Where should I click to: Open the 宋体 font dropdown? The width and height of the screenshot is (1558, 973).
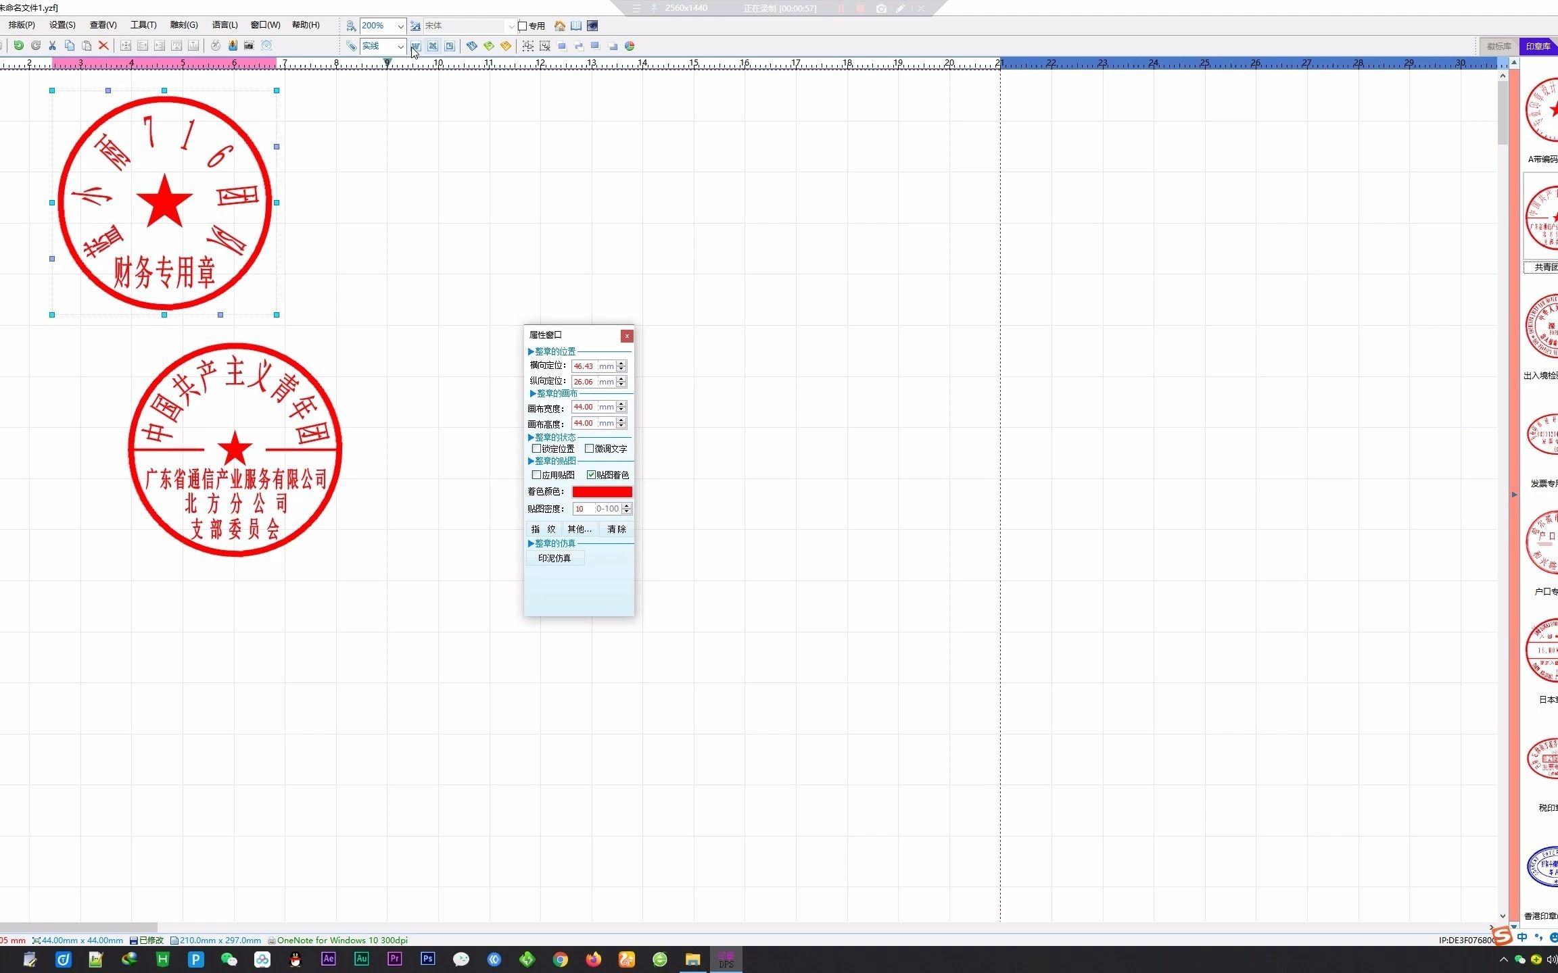tap(511, 26)
